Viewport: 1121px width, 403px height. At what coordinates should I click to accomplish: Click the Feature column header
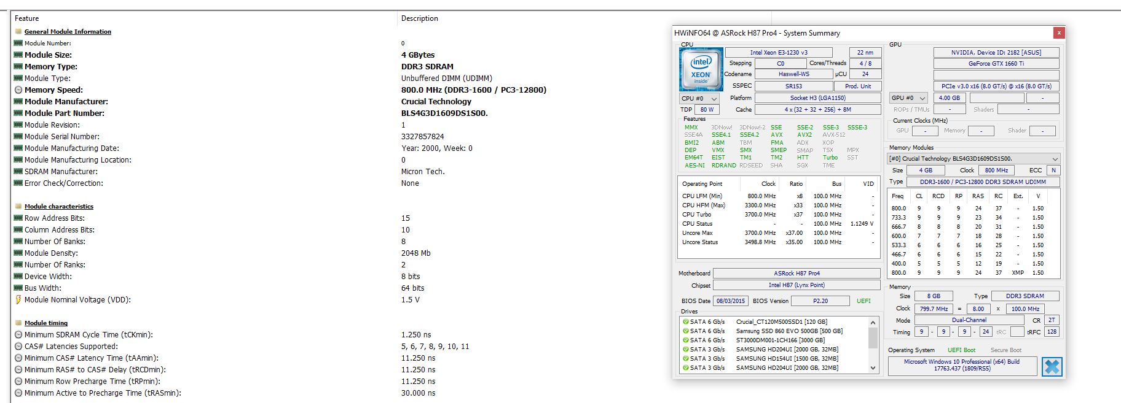(x=203, y=18)
